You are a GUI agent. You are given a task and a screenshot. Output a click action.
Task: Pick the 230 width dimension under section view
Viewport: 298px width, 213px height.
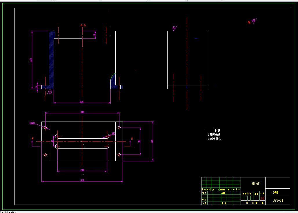click(81, 102)
